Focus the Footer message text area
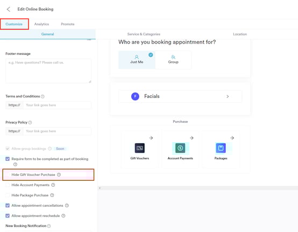298x232 pixels. coord(48,71)
